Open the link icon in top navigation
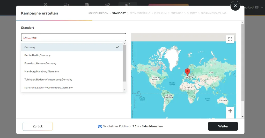The width and height of the screenshot is (265, 138). (x=107, y=4)
